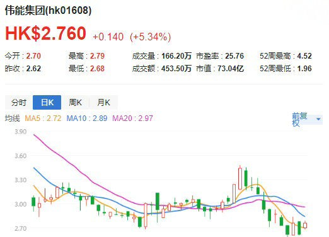This screenshot has height=237, width=329.
Task: Click the 3.60 y-axis price label
Action: 21,156
